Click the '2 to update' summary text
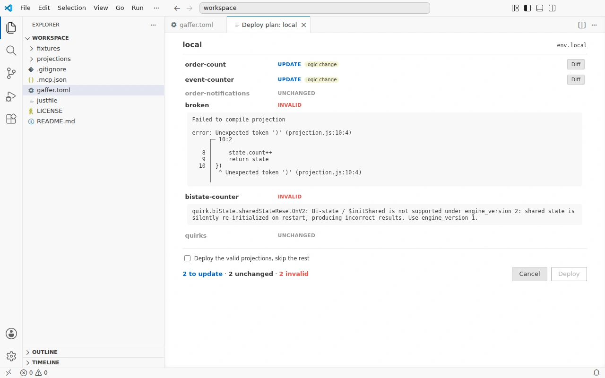Screen dimensions: 605x378 click(202, 274)
